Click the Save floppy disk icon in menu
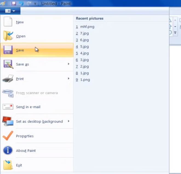The width and height of the screenshot is (181, 174). 8,50
